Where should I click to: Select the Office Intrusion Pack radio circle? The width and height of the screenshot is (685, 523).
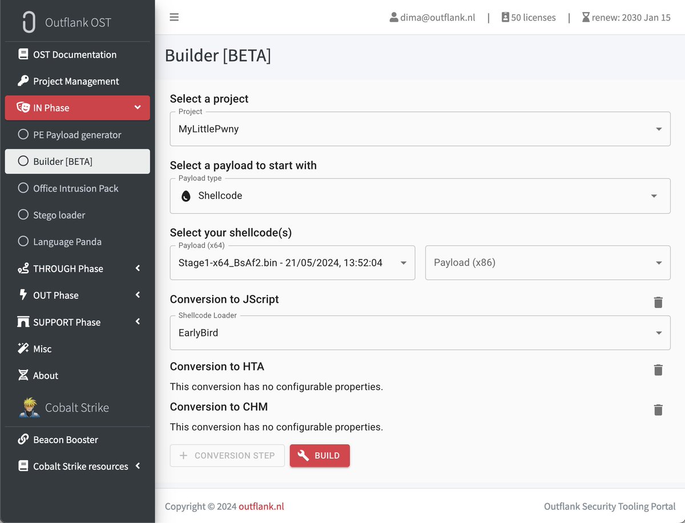[x=23, y=188]
